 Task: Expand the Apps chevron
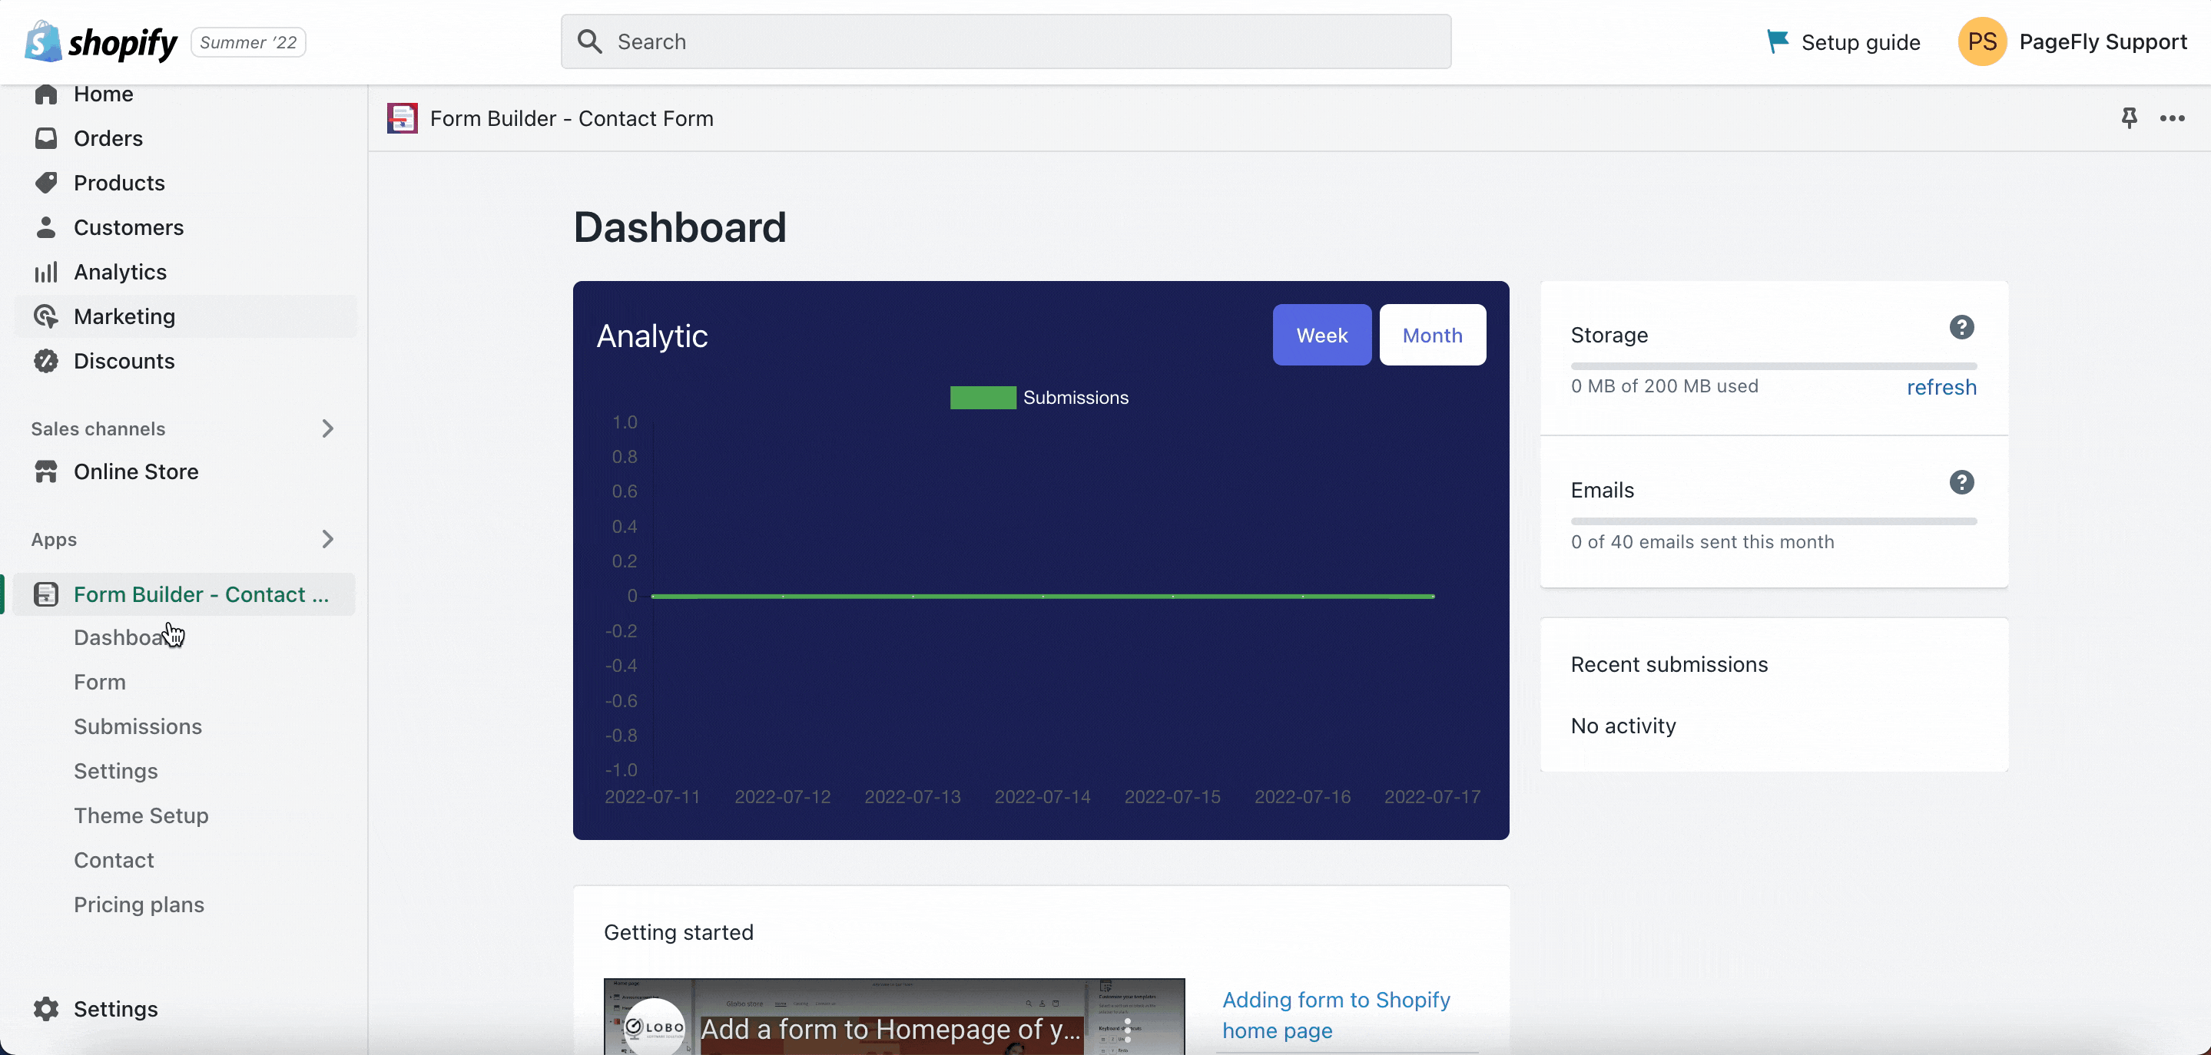(327, 540)
